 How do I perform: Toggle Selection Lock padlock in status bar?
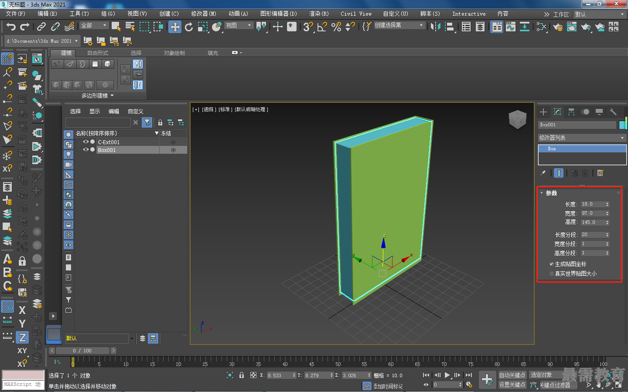[x=242, y=375]
